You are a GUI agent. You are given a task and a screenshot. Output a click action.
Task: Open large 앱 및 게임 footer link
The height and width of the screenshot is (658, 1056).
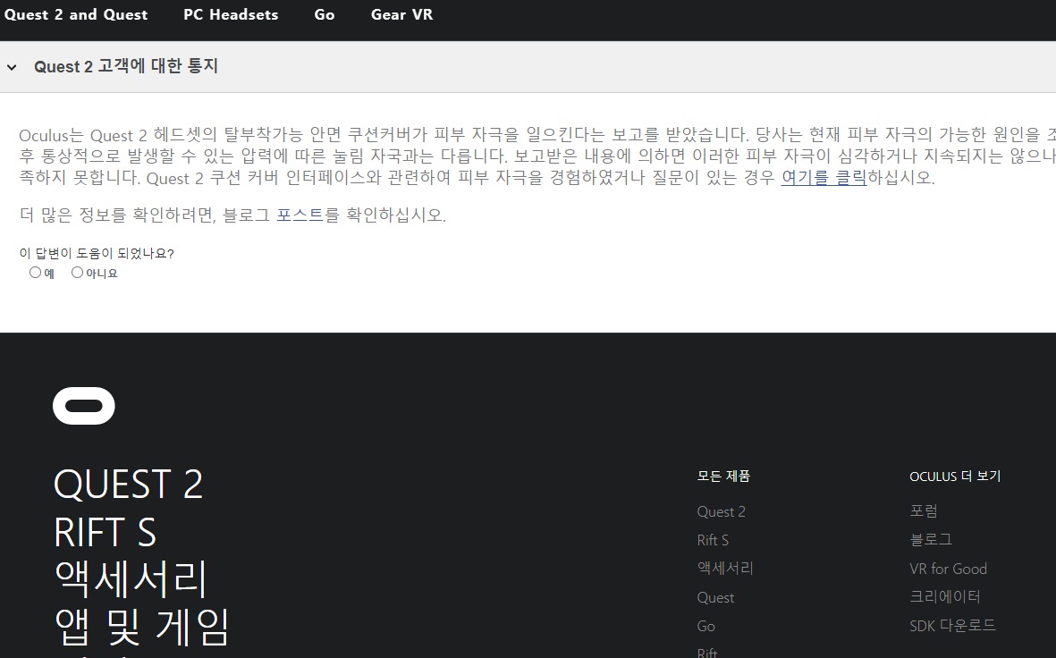[142, 627]
